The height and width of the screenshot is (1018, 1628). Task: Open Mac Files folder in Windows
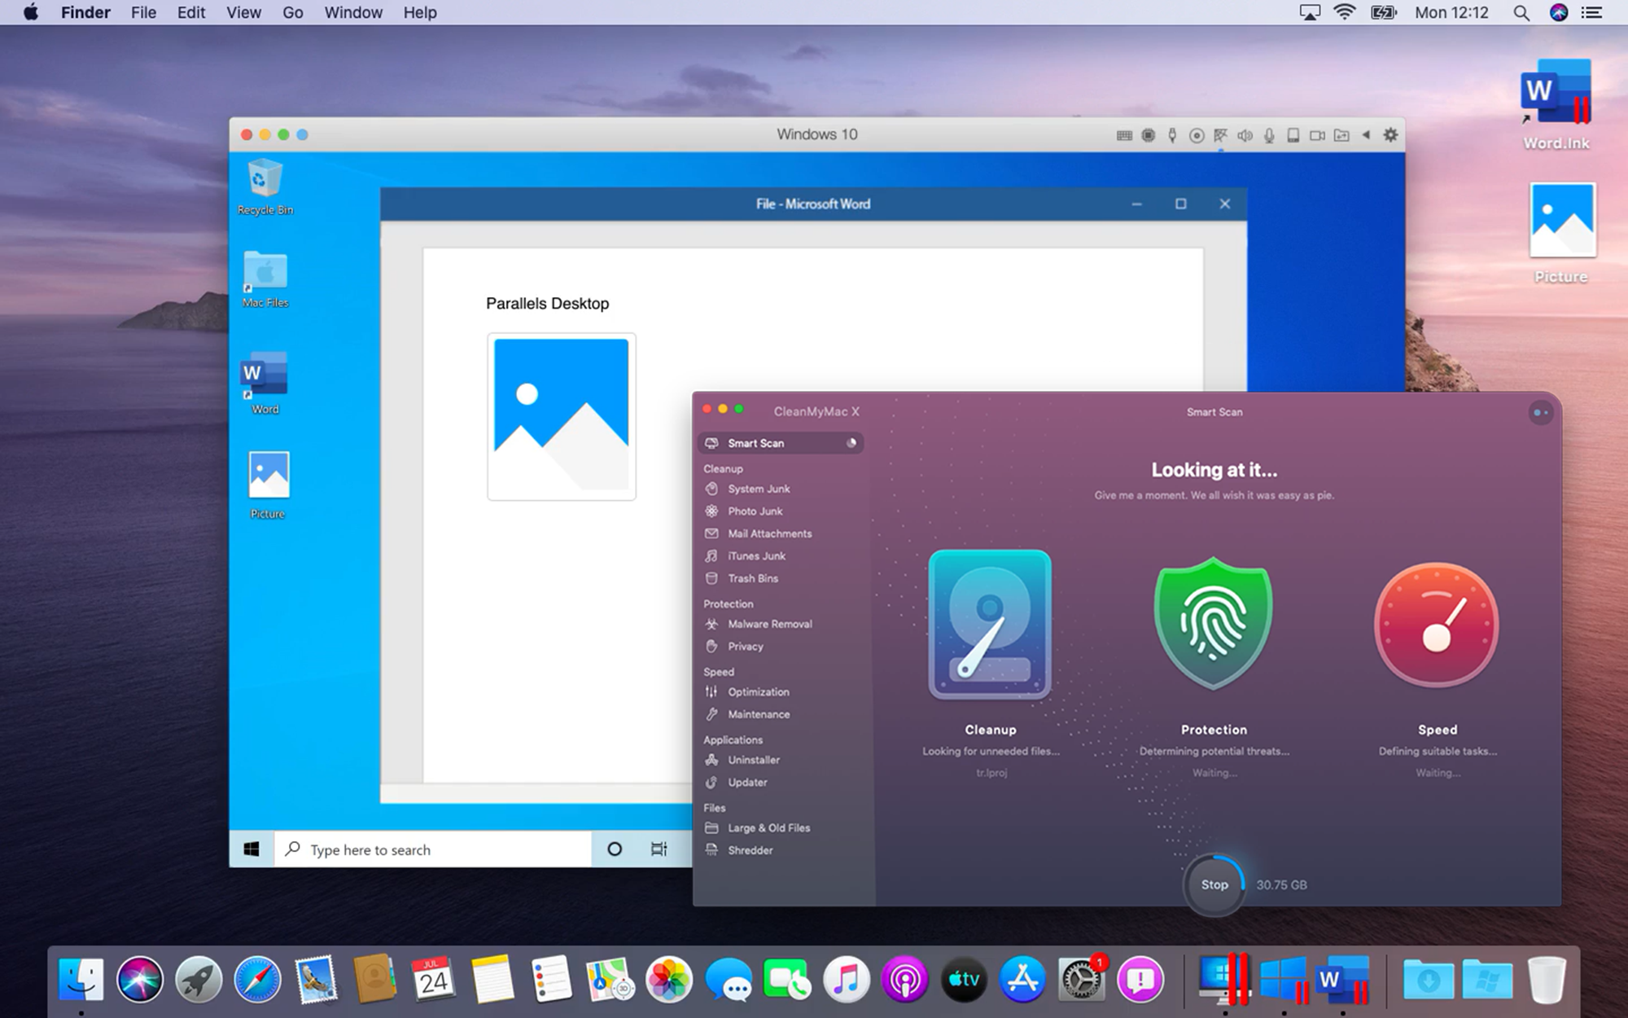(265, 279)
